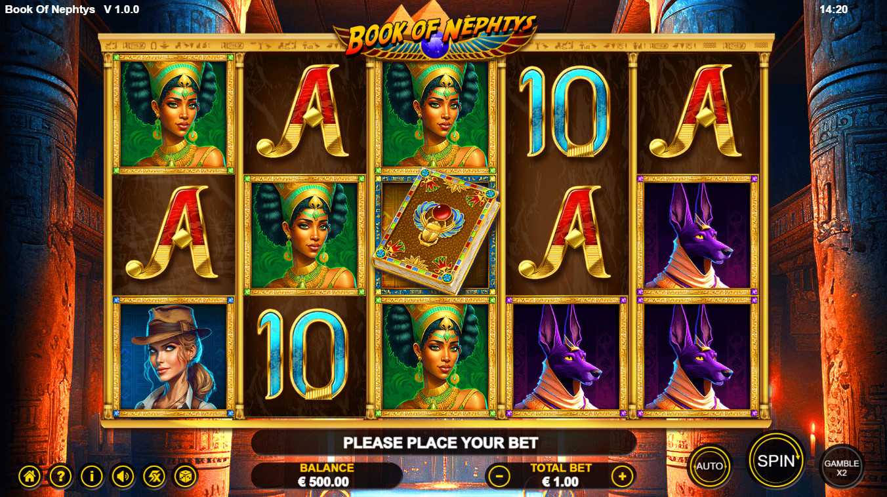Click the Please Place Your Bet banner
Viewport: 887px width, 497px height.
[x=441, y=443]
